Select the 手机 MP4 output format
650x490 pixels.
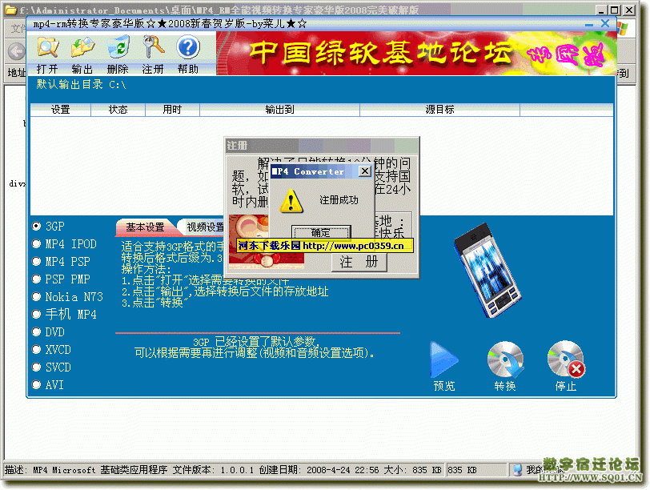[65, 314]
